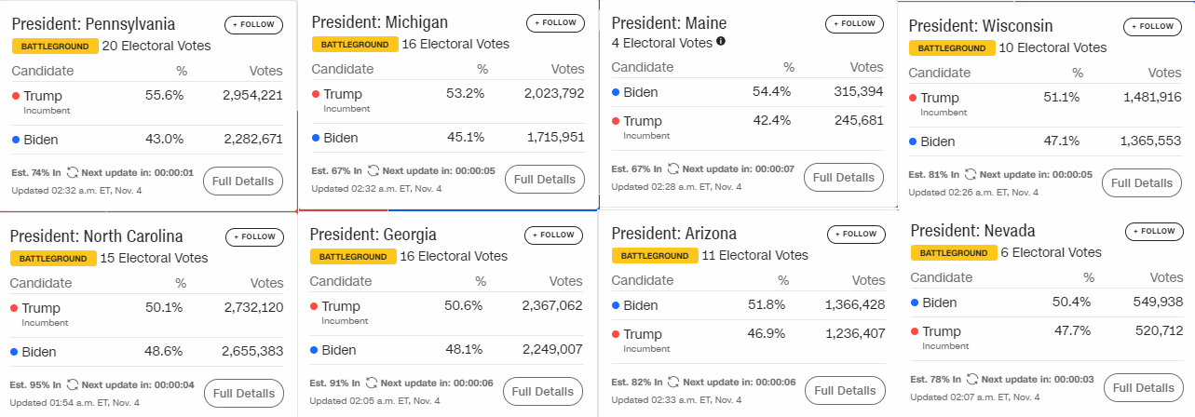Open Full Details for Arizona
The image size is (1195, 417).
846,390
